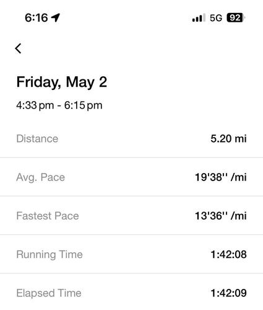
Task: Select the Running Time row label
Action: click(x=50, y=254)
